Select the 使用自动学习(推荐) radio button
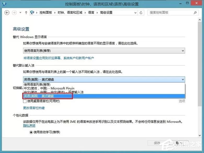 click(31, 132)
